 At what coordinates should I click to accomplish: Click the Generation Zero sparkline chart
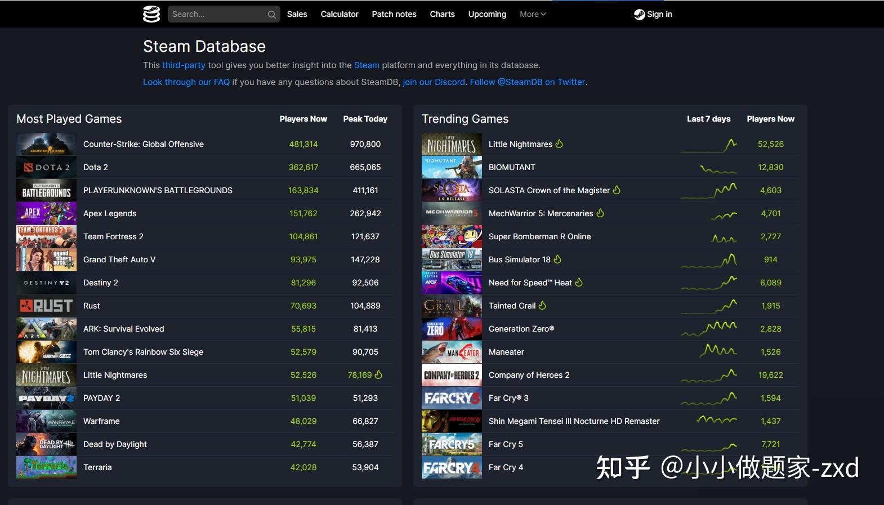(709, 328)
